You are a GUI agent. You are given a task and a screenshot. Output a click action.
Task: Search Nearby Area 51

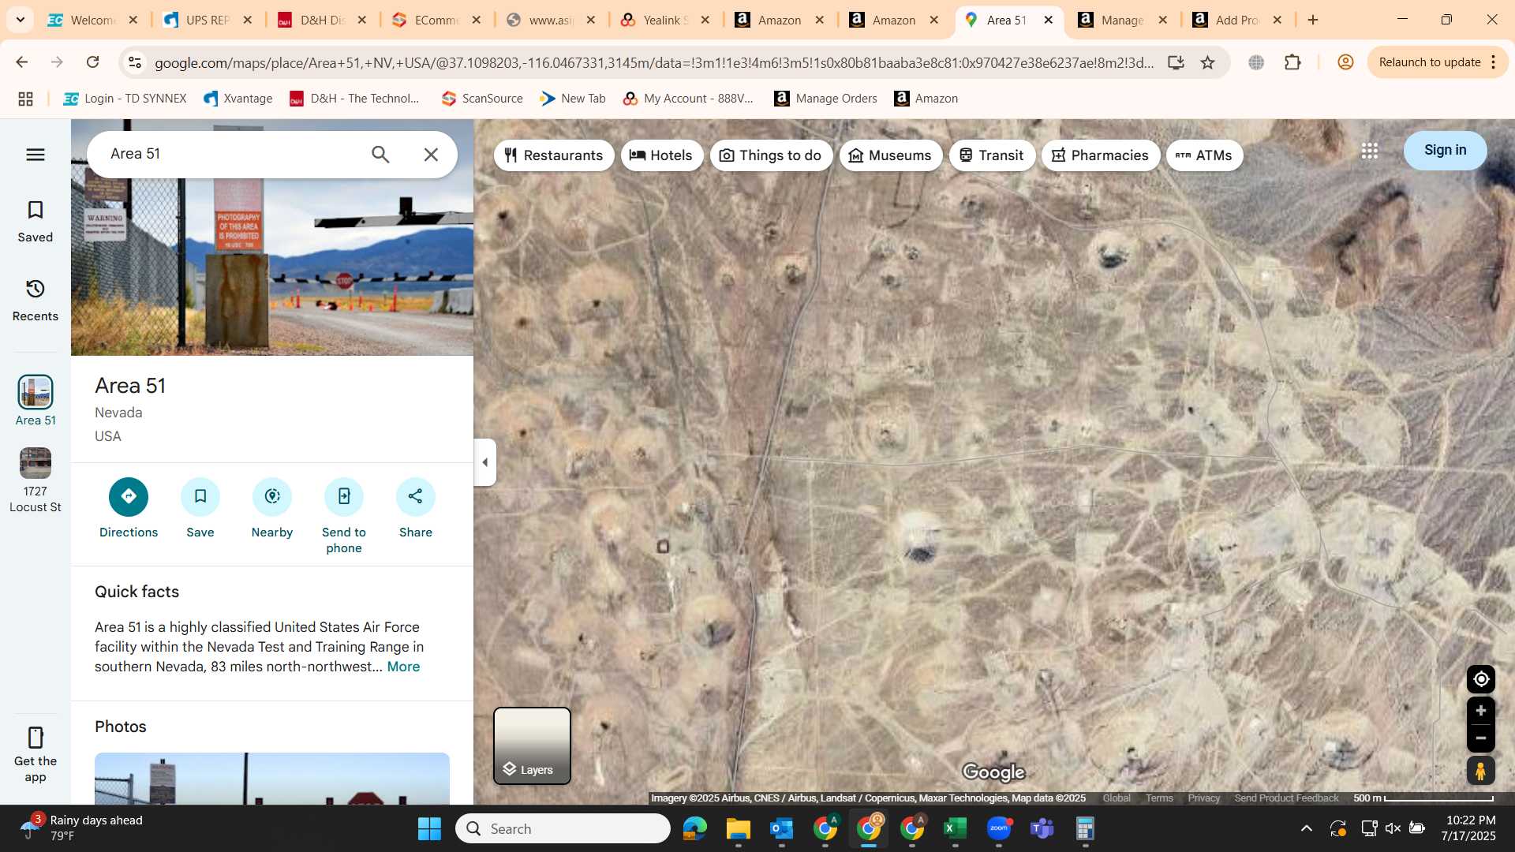[x=272, y=497]
